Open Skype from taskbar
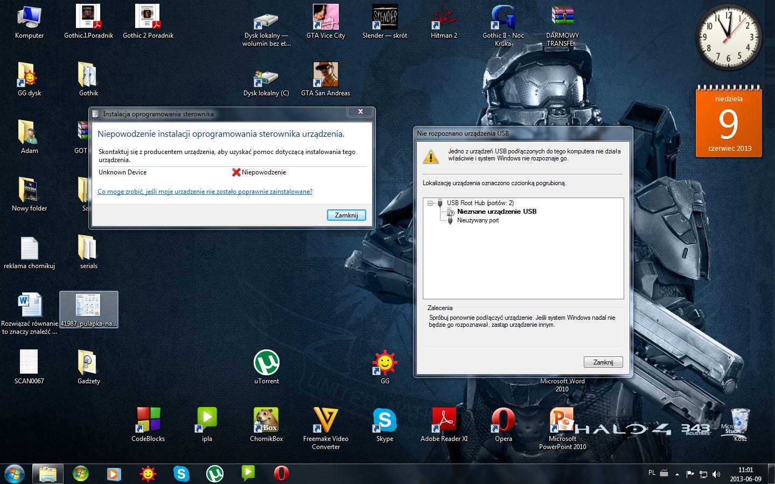This screenshot has width=775, height=484. pyautogui.click(x=181, y=474)
